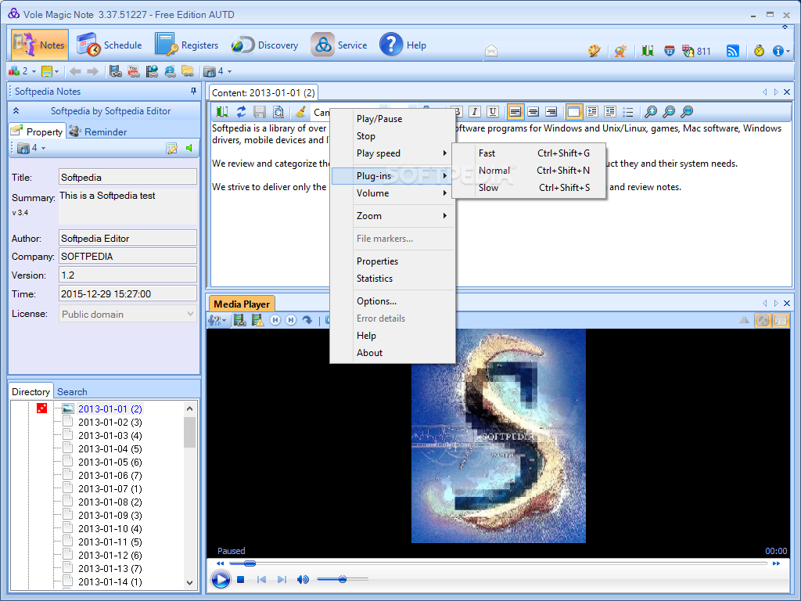
Task: Select tree item 2013-01-05 (6)
Action: click(110, 462)
